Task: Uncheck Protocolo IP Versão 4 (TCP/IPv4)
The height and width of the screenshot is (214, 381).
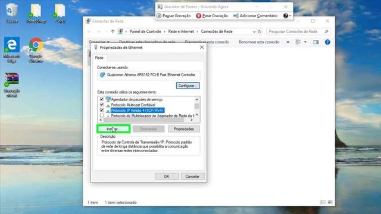Action: [102, 110]
